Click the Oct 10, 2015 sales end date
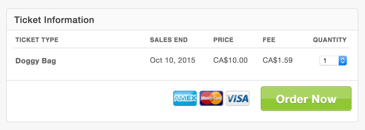Screen dimensions: 365x130 tap(173, 60)
